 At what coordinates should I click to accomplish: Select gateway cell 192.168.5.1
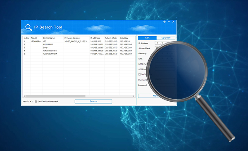[125, 42]
